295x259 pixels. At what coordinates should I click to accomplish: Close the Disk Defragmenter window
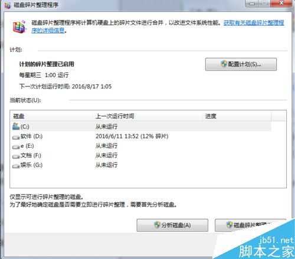[x=281, y=4]
